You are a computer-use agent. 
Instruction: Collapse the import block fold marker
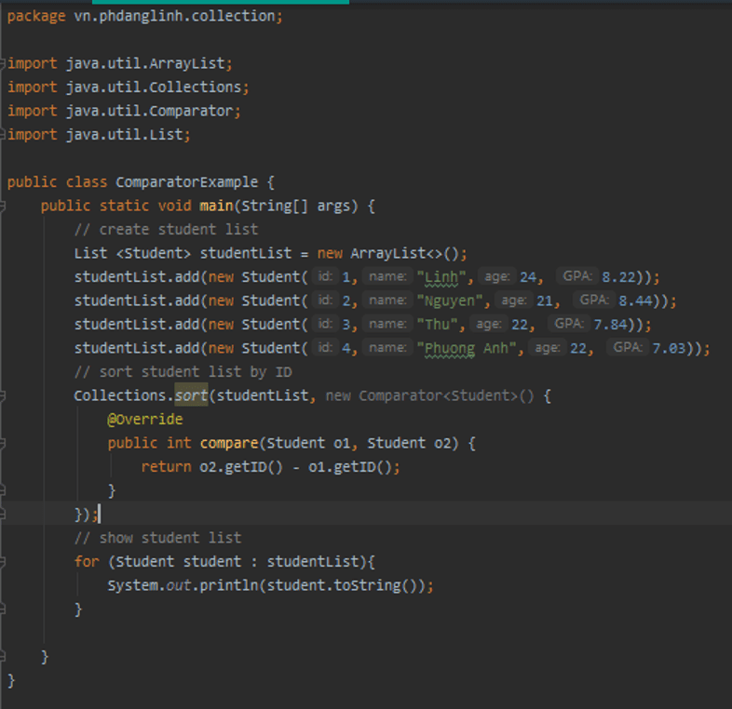coord(4,63)
